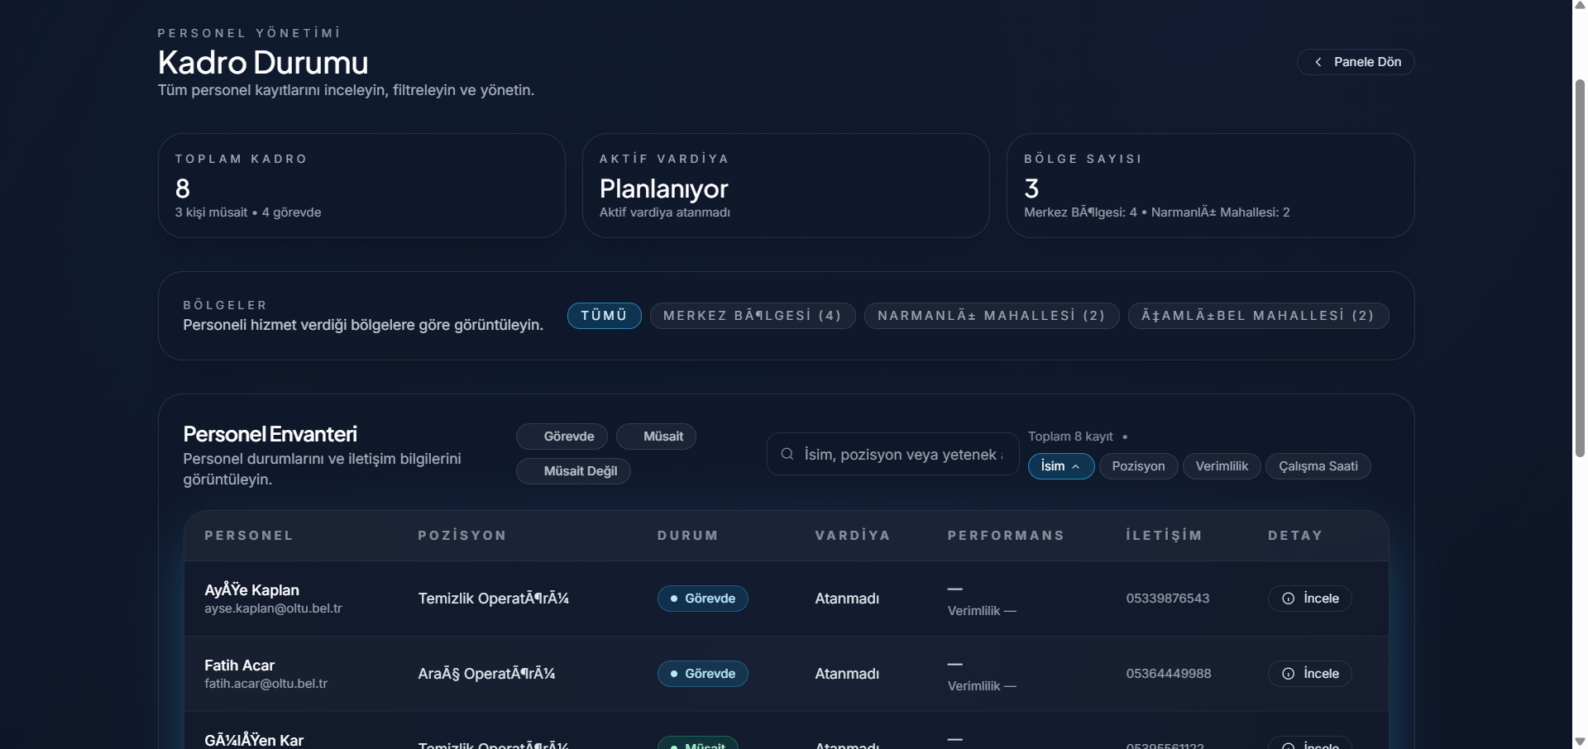Image resolution: width=1588 pixels, height=749 pixels.
Task: Filter by Narmanlı Mahallesi (2) region
Action: (991, 316)
